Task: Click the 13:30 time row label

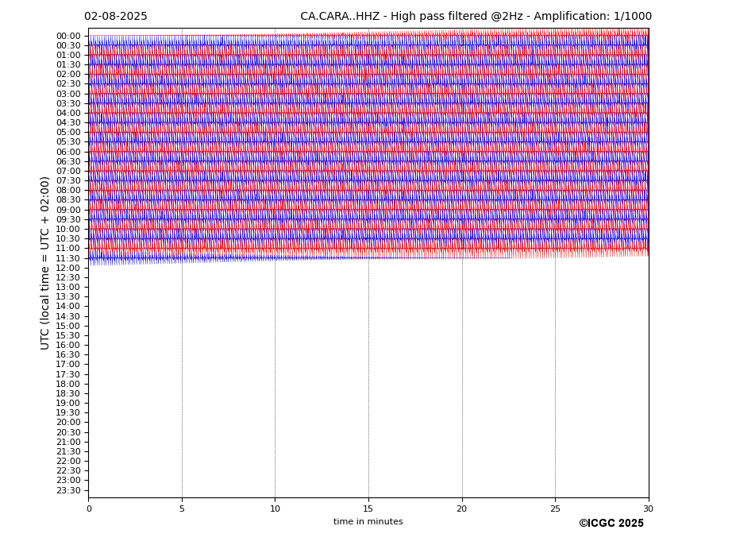Action: pos(68,297)
